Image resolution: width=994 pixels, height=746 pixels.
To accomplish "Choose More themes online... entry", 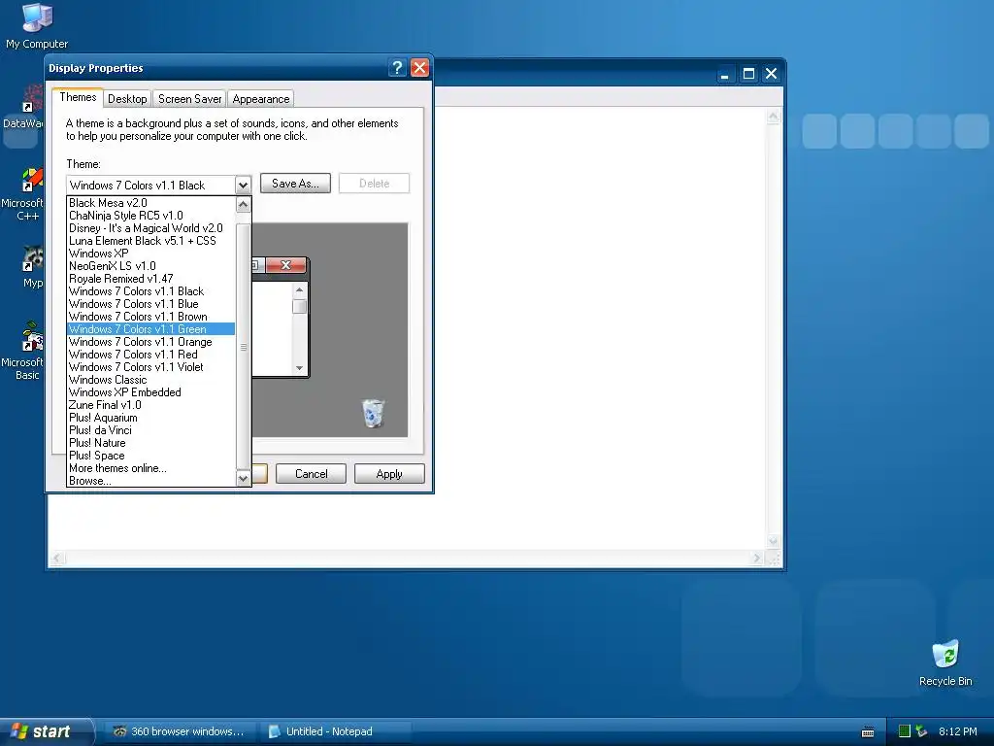I will click(150, 468).
